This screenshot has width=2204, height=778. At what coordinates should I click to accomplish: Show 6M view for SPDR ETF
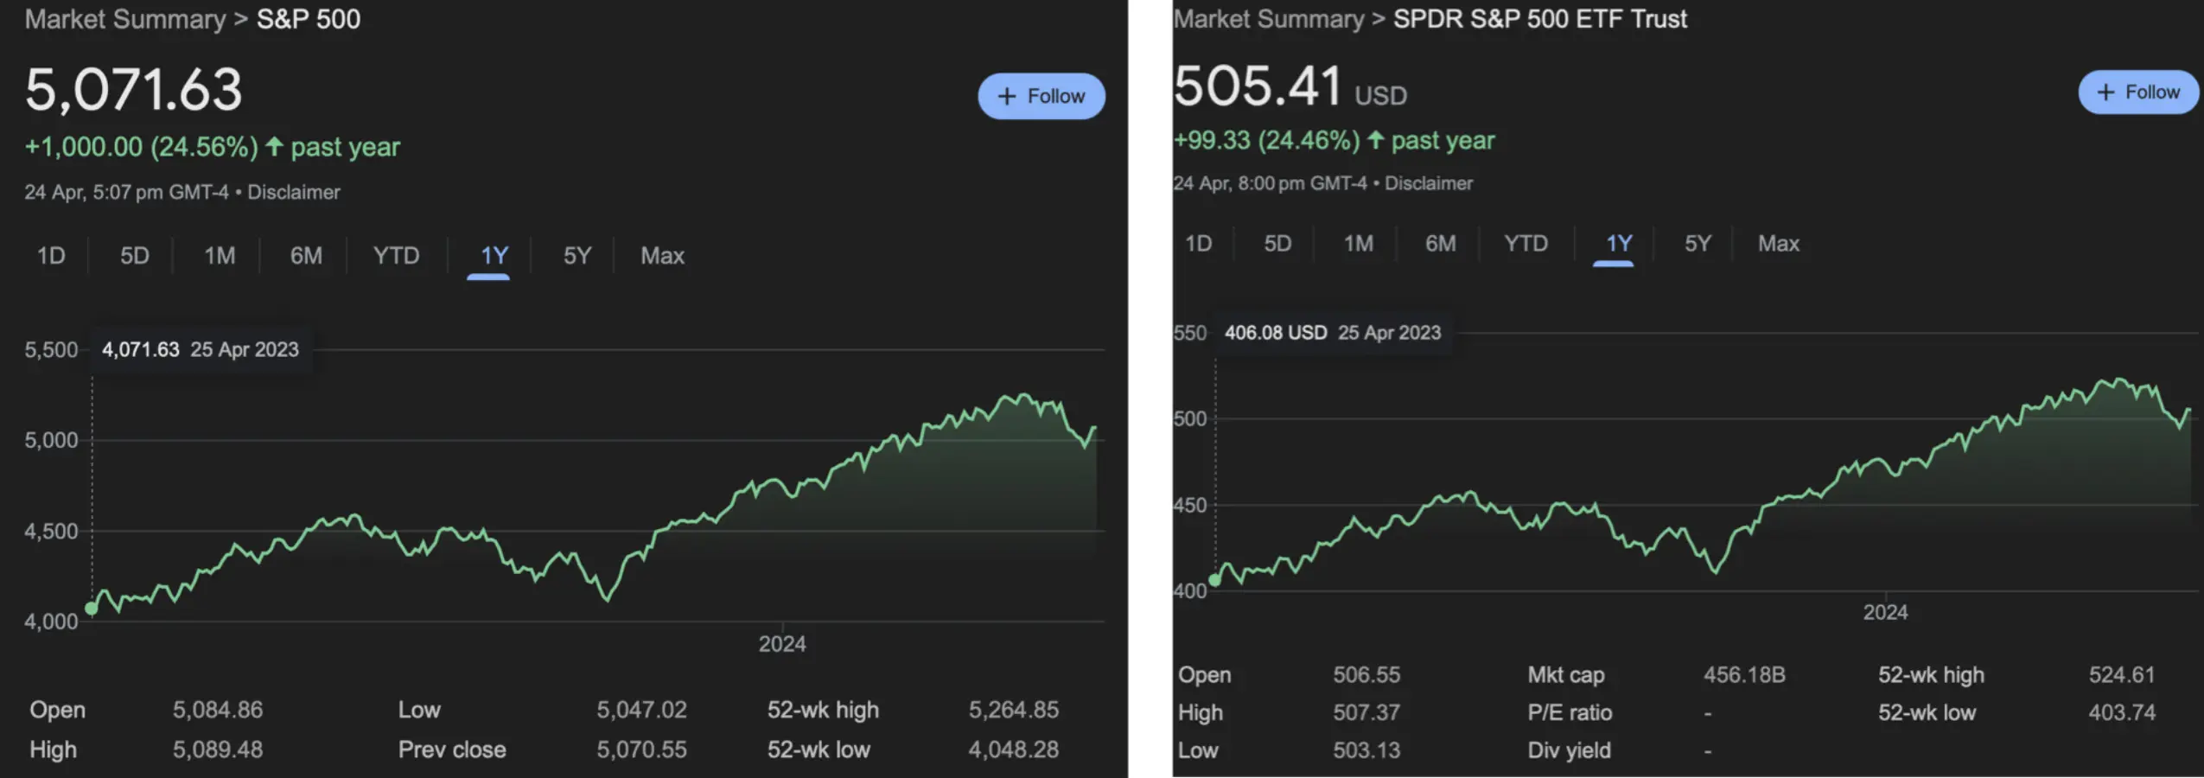click(x=1440, y=244)
